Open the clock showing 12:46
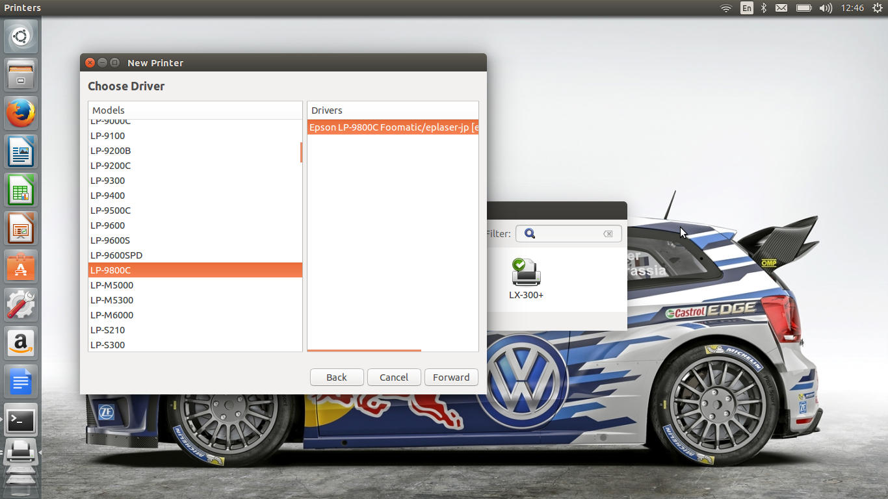Screen dimensions: 888x499 [x=852, y=8]
